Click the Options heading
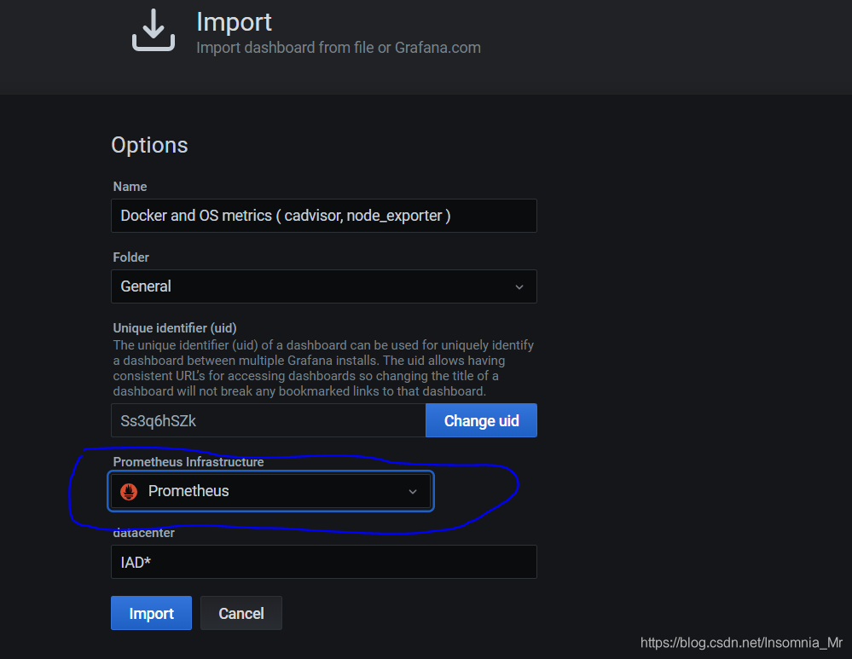The width and height of the screenshot is (852, 659). [149, 145]
